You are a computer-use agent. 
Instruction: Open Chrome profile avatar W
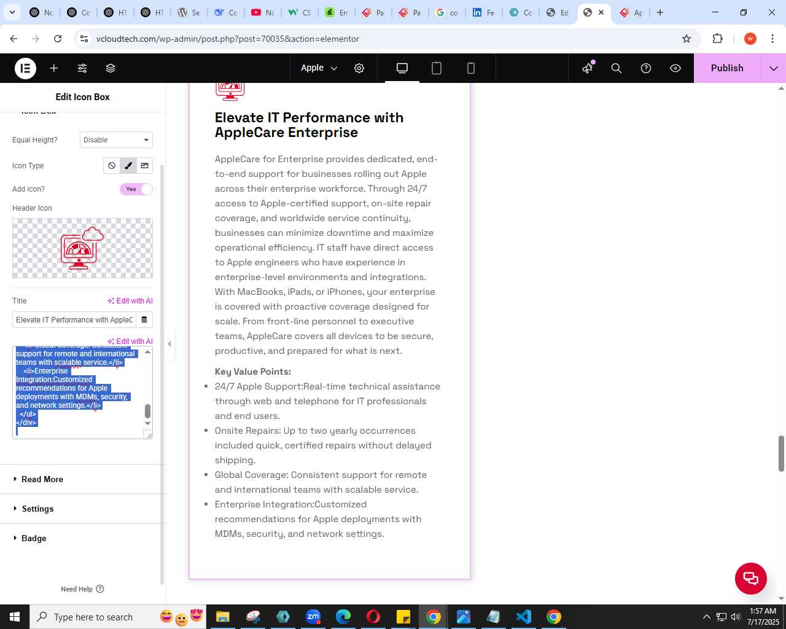(750, 39)
